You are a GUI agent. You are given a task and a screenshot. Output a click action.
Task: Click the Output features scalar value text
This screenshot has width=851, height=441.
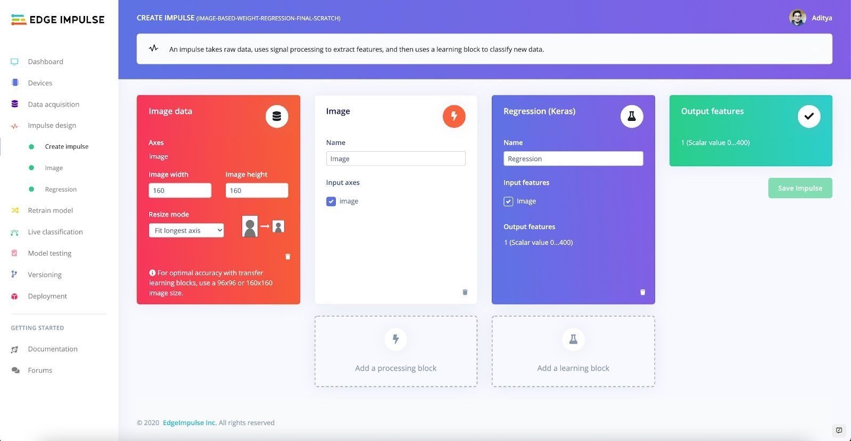[715, 143]
